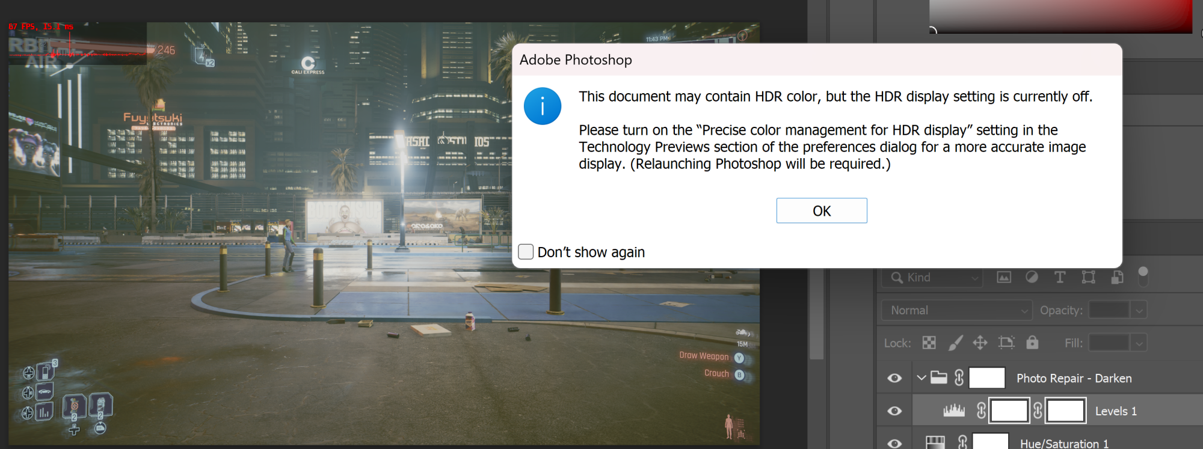Select the Hue/Saturation 1 layer name
The width and height of the screenshot is (1203, 449).
(x=1064, y=444)
